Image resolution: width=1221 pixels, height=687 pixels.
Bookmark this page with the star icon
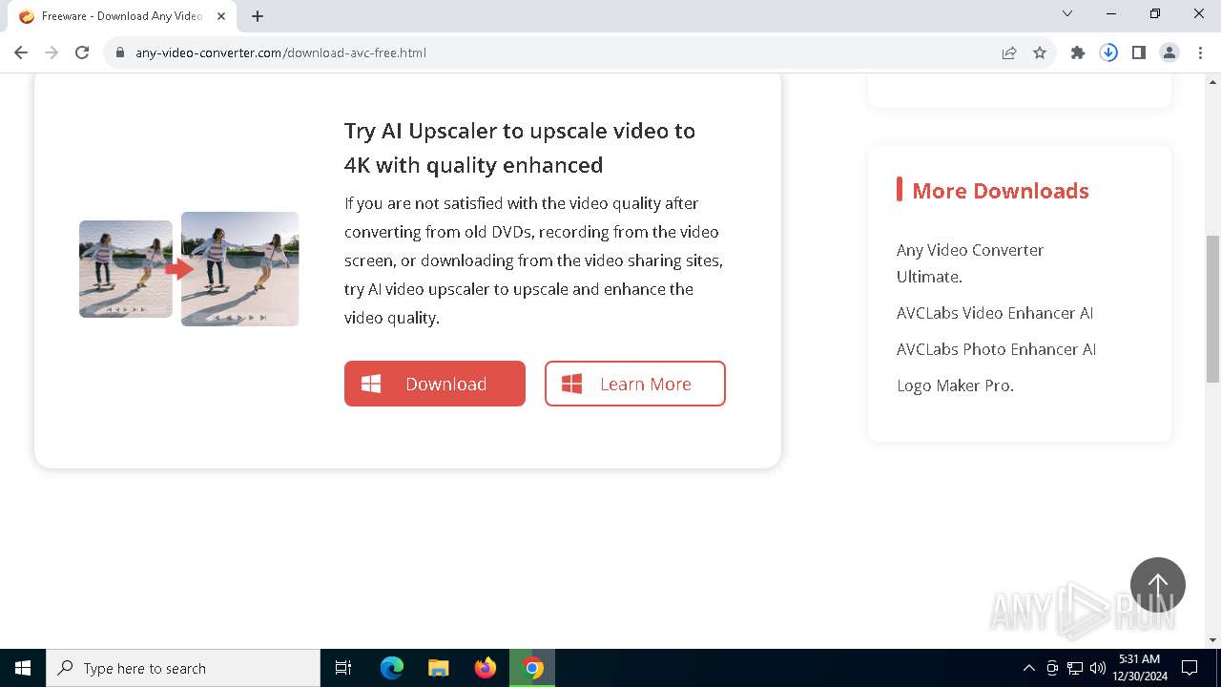1040,52
